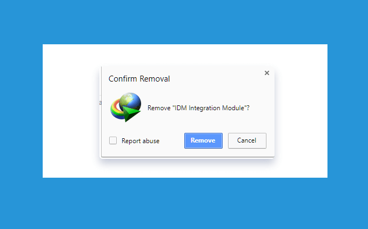Click the Remove "IDM Integration Module"? message
This screenshot has width=368, height=229.
coord(198,108)
